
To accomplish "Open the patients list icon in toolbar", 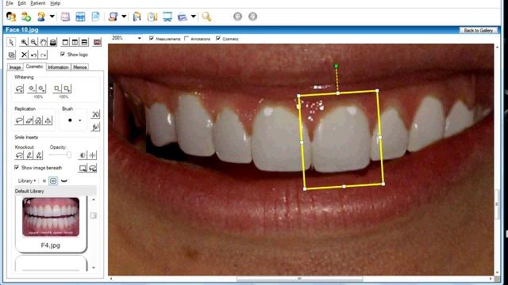I will pyautogui.click(x=11, y=16).
